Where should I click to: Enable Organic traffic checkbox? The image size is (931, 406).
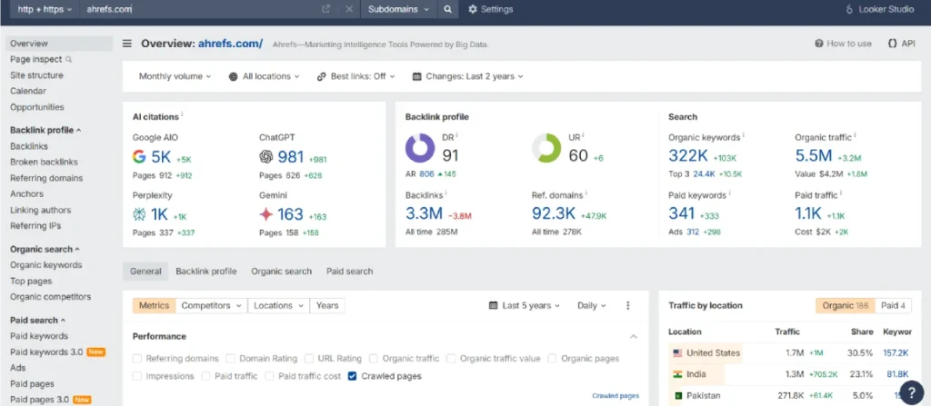pos(374,359)
